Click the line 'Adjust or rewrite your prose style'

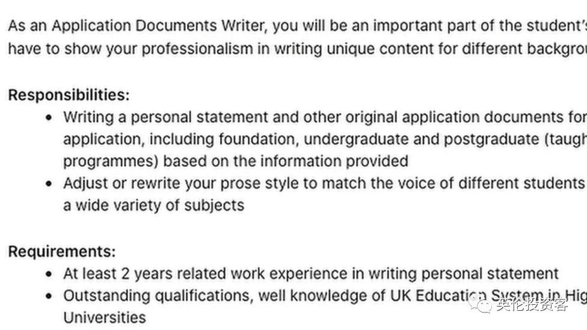tap(324, 183)
